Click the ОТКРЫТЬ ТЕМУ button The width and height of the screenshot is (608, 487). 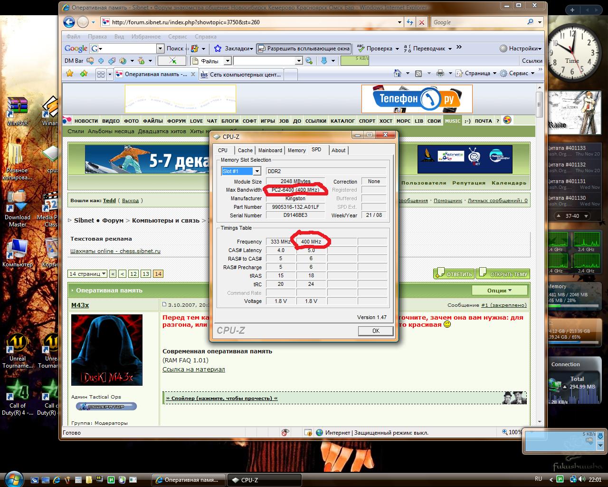(x=503, y=274)
